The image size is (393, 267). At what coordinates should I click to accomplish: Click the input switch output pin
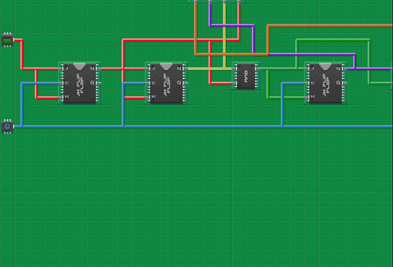(14, 40)
